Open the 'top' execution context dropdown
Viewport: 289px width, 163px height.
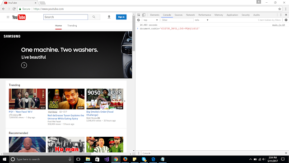pyautogui.click(x=150, y=20)
